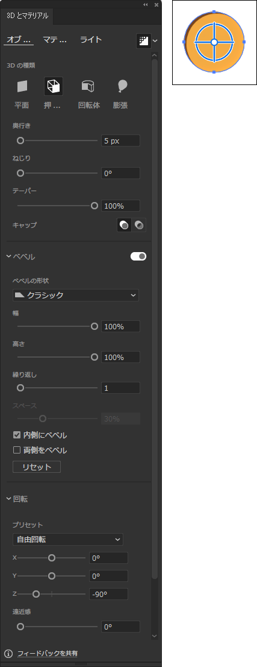The height and width of the screenshot is (667, 257).
Task: Turn on the cap with the first キャップ icon
Action: point(124,226)
